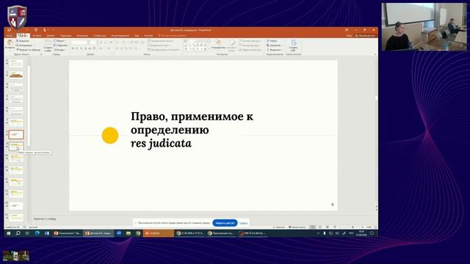Open Task View on the taskbar
Viewport: 470px width, 264px height.
tap(27, 233)
